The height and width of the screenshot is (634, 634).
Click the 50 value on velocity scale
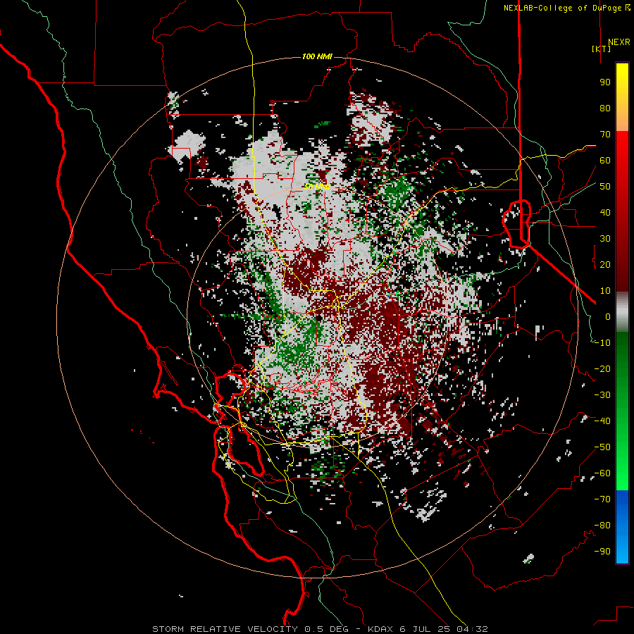tap(605, 187)
